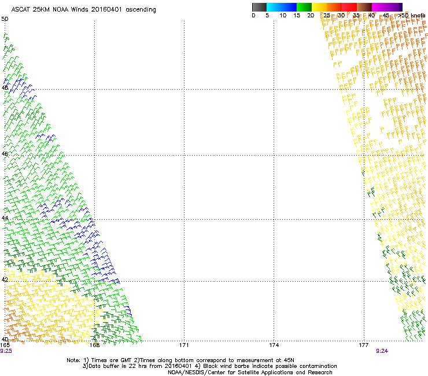The height and width of the screenshot is (376, 428).
Task: Click the longitude axis label '177'
Action: pyautogui.click(x=364, y=345)
